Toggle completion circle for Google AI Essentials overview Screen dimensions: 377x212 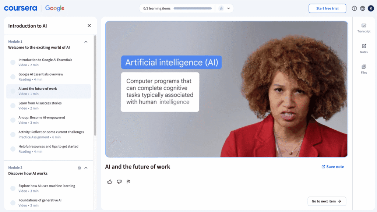click(13, 77)
